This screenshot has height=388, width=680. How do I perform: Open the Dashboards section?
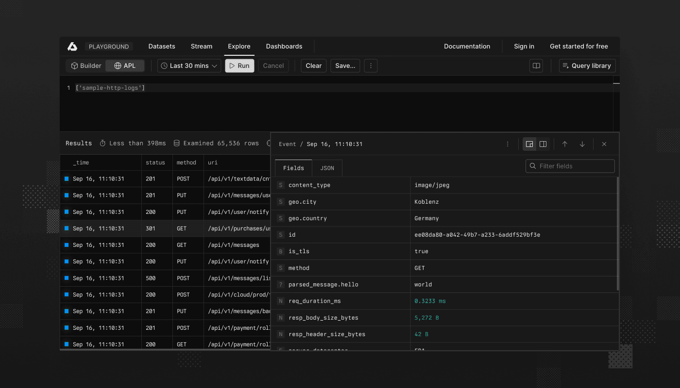click(x=284, y=46)
